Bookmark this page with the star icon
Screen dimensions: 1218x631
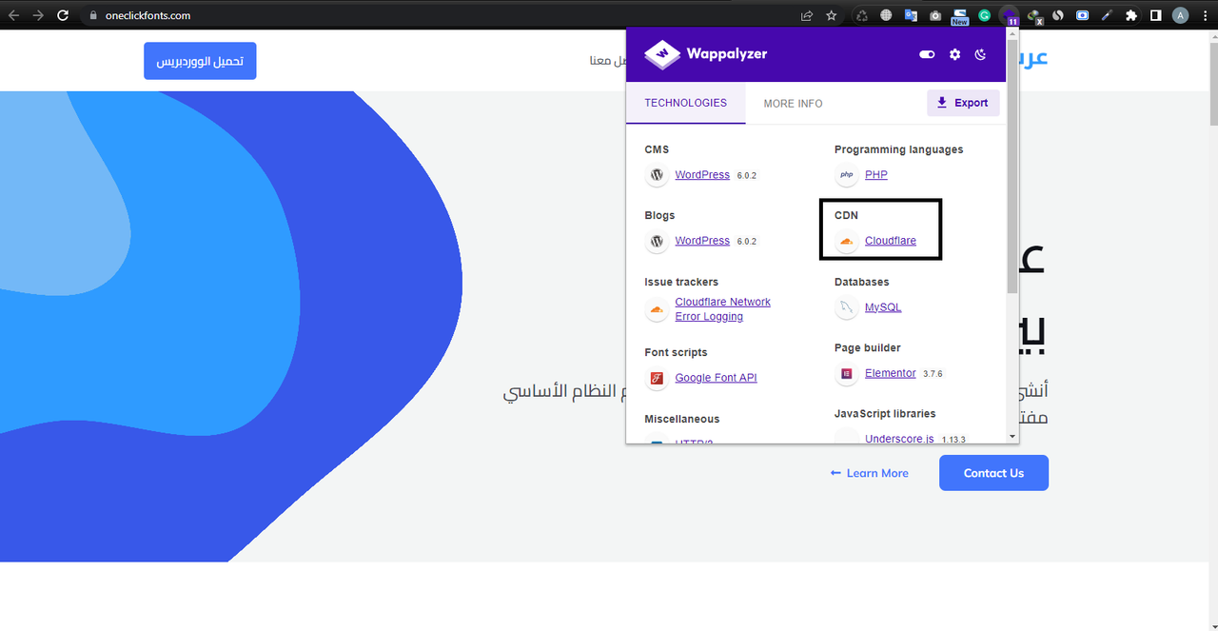pos(832,15)
